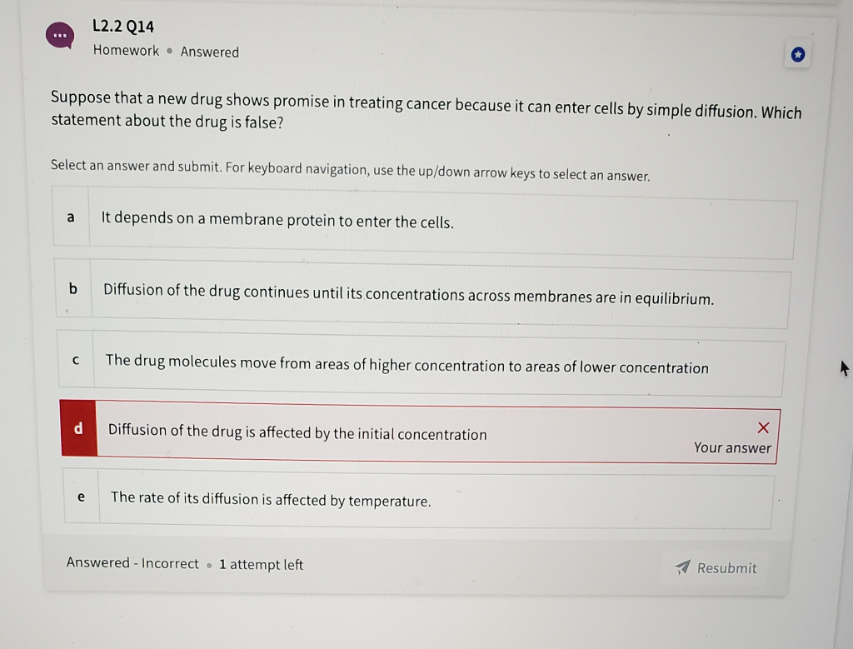Click the Your answer label
This screenshot has width=853, height=649.
point(731,447)
